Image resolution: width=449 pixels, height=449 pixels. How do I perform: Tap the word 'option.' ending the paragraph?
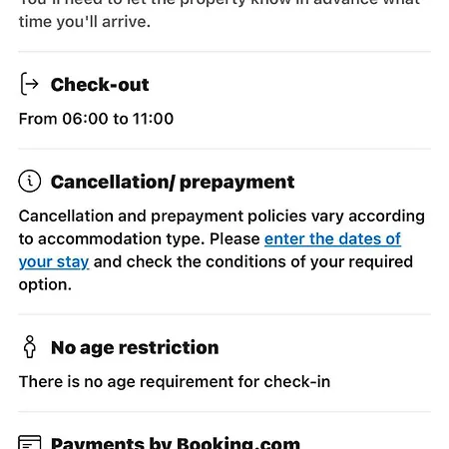click(45, 285)
